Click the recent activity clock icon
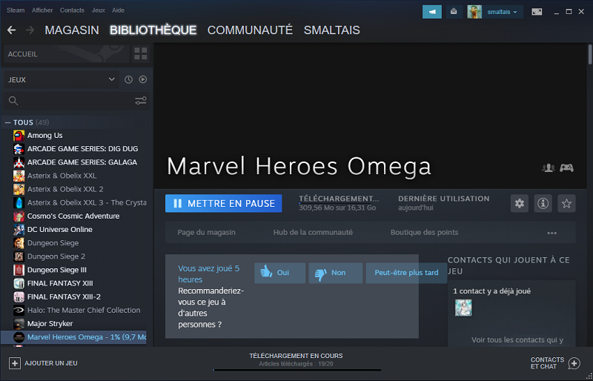593x381 pixels. point(128,79)
